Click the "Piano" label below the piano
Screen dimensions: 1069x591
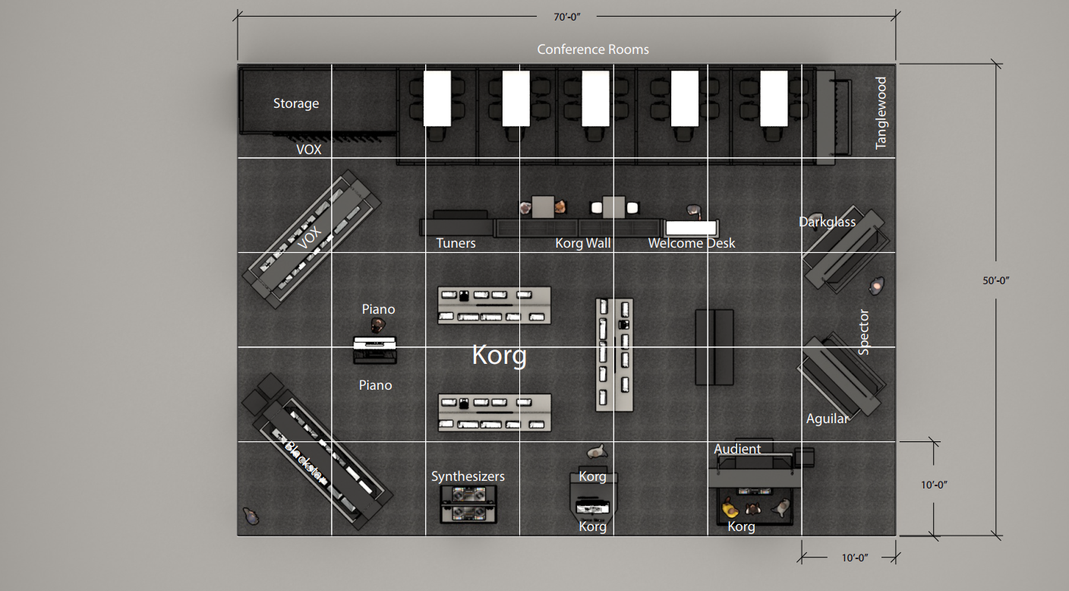click(x=375, y=385)
